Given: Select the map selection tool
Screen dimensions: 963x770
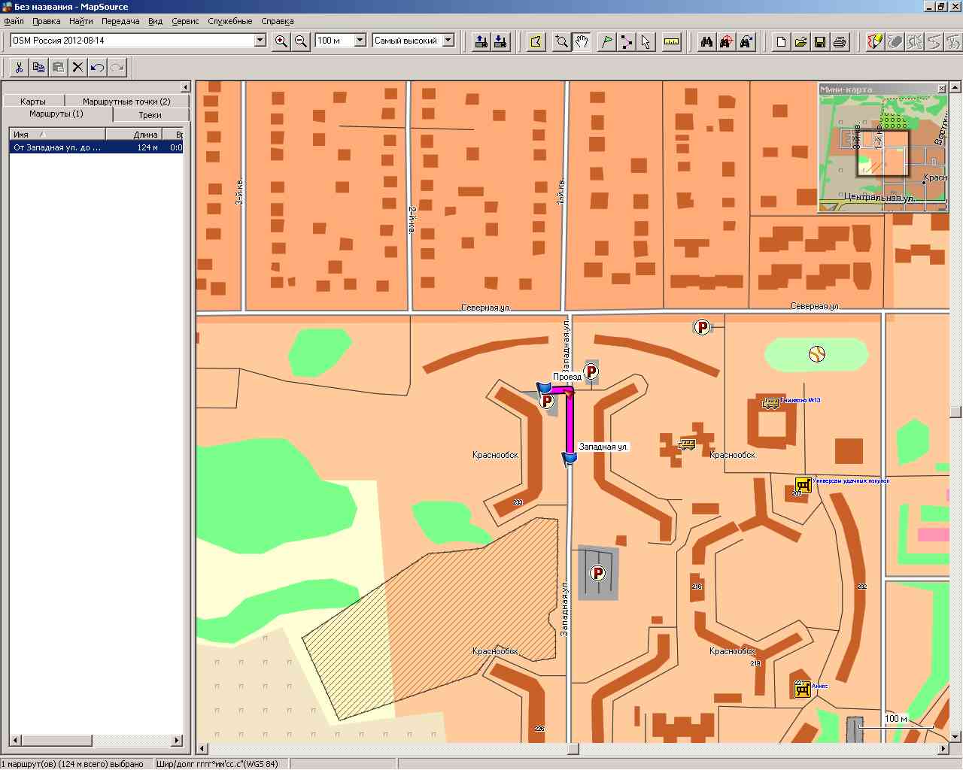Looking at the screenshot, I should 536,41.
